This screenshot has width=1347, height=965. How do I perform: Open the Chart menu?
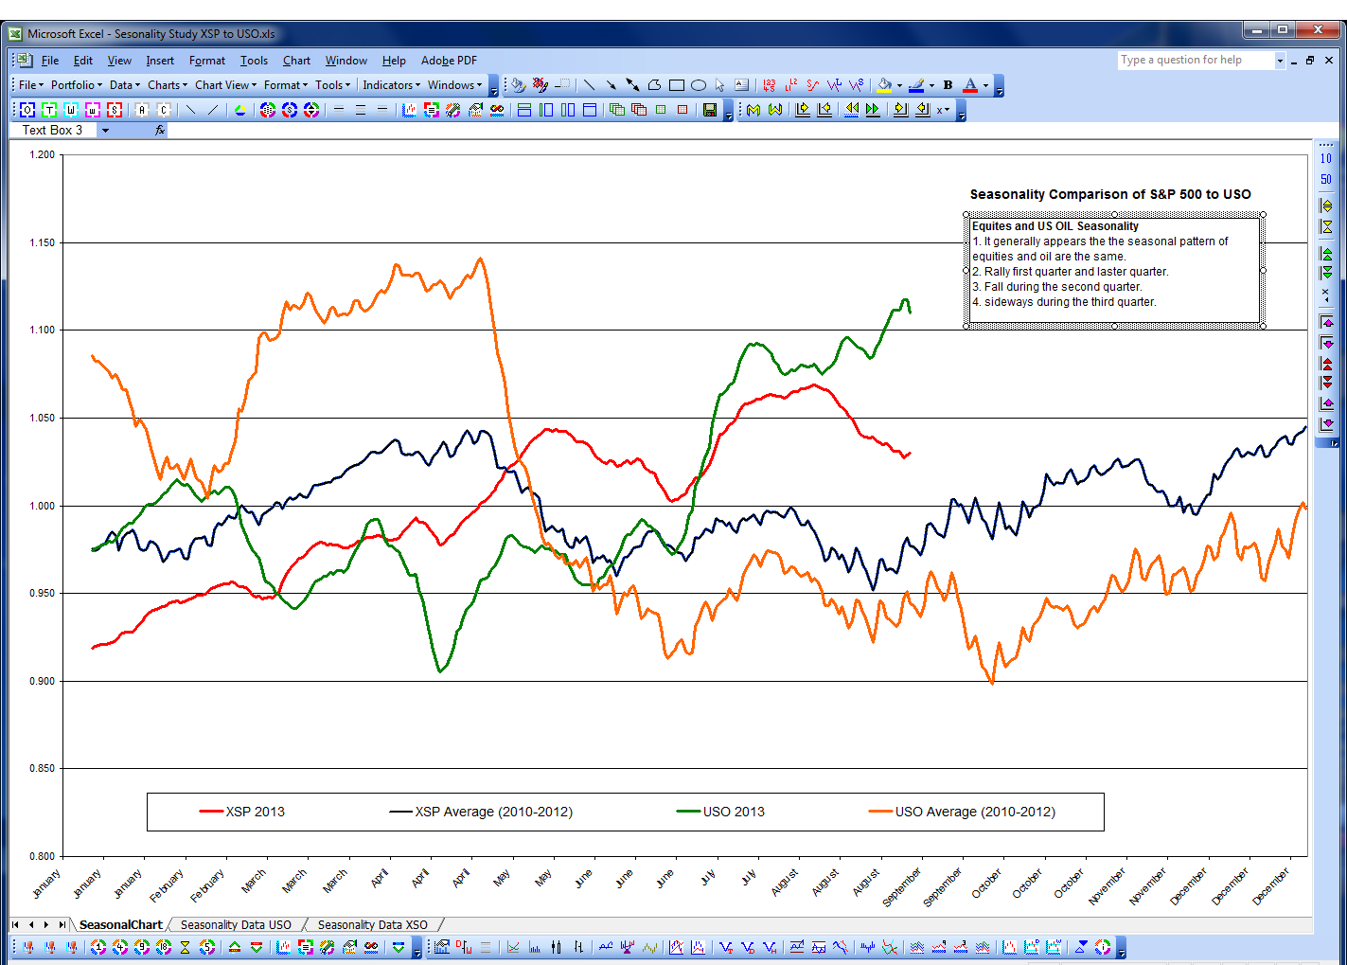pos(296,61)
